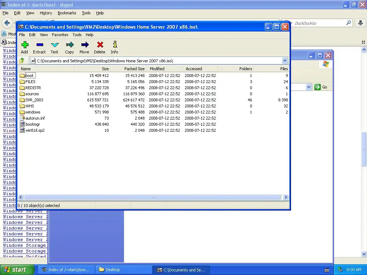Click the DuckDuckGo search magnifier icon
367x275 pixels.
click(348, 23)
